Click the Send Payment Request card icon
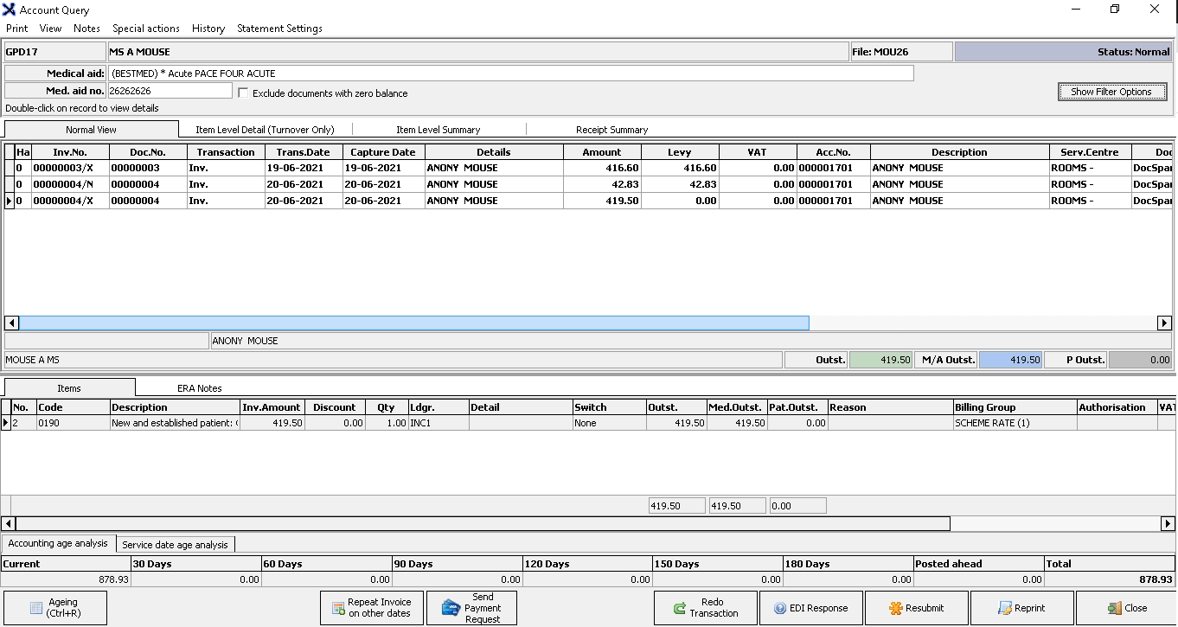 click(x=450, y=608)
